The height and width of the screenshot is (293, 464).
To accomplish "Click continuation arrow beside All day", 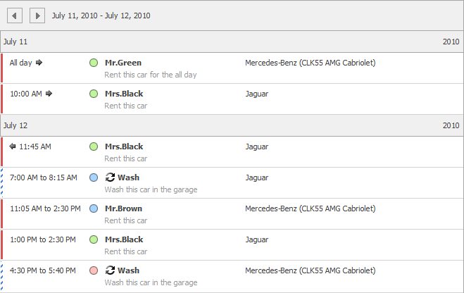I will (x=39, y=63).
